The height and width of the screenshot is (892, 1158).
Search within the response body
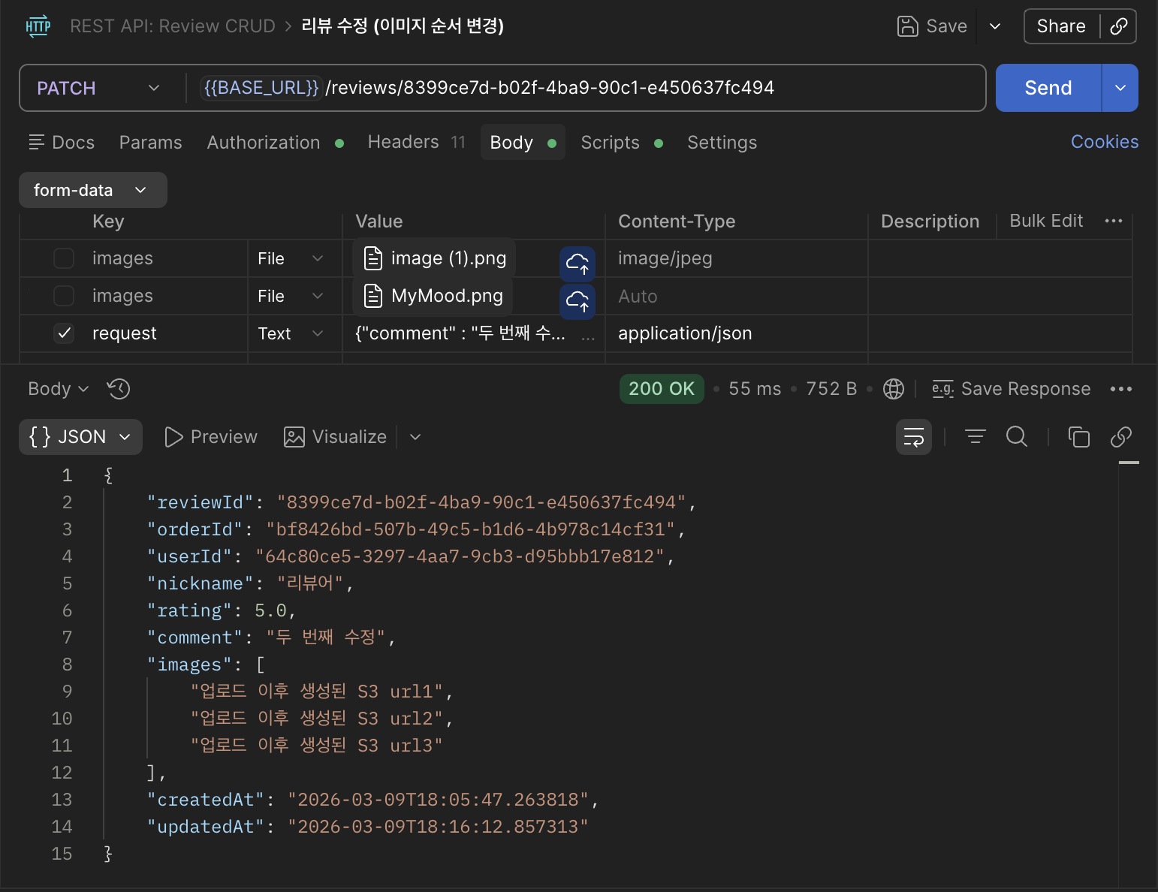1017,436
